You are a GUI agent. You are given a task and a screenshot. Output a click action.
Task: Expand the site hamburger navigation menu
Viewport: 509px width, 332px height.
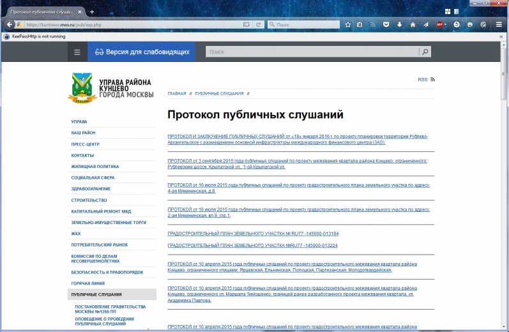tap(77, 52)
